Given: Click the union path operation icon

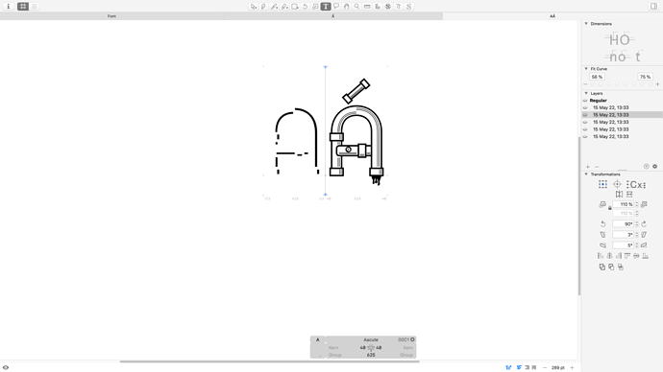Looking at the screenshot, I should pyautogui.click(x=602, y=267).
